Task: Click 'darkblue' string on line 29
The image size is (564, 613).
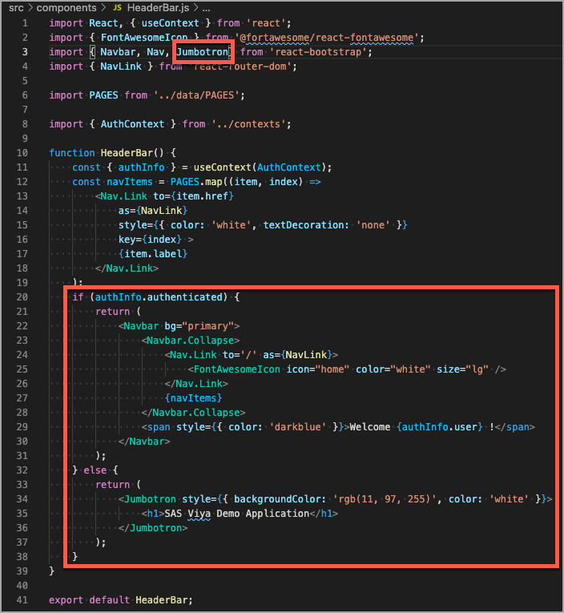Action: tap(297, 427)
